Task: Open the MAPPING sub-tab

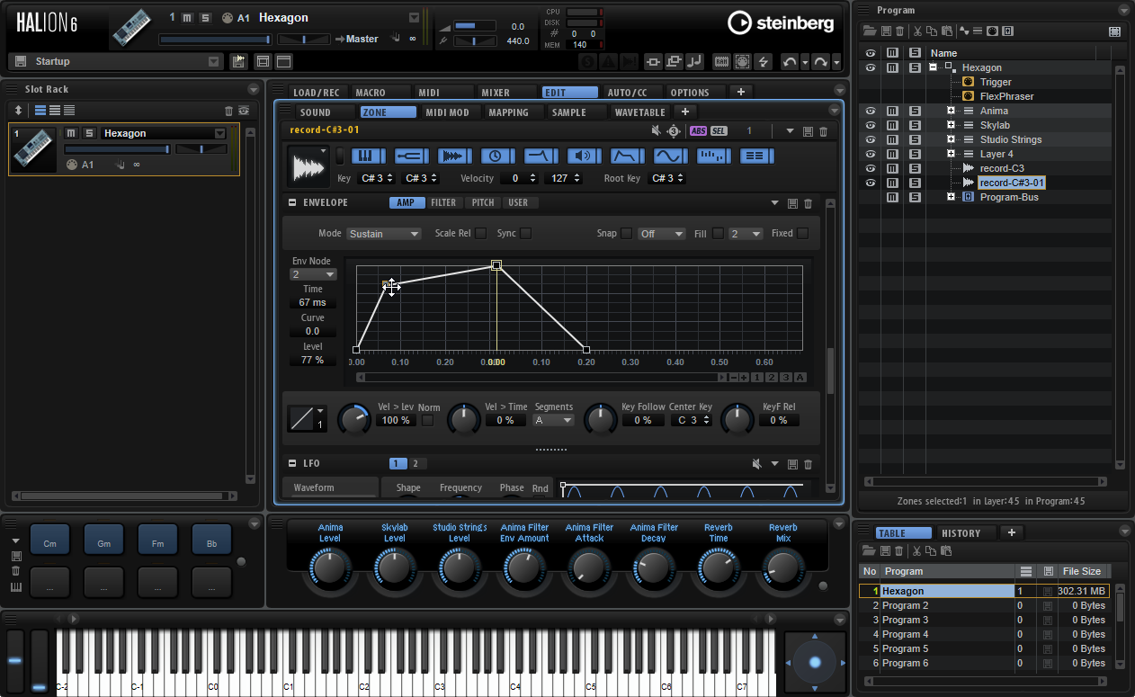Action: coord(508,112)
